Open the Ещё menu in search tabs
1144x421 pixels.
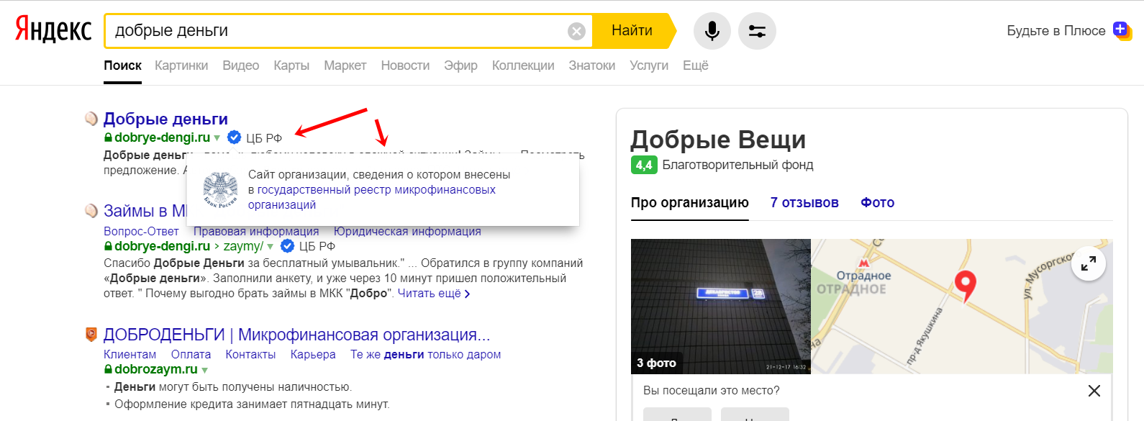tap(696, 65)
